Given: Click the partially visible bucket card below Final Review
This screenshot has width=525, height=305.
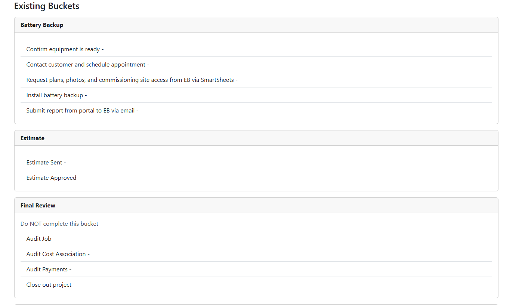Looking at the screenshot, I should click(x=256, y=304).
